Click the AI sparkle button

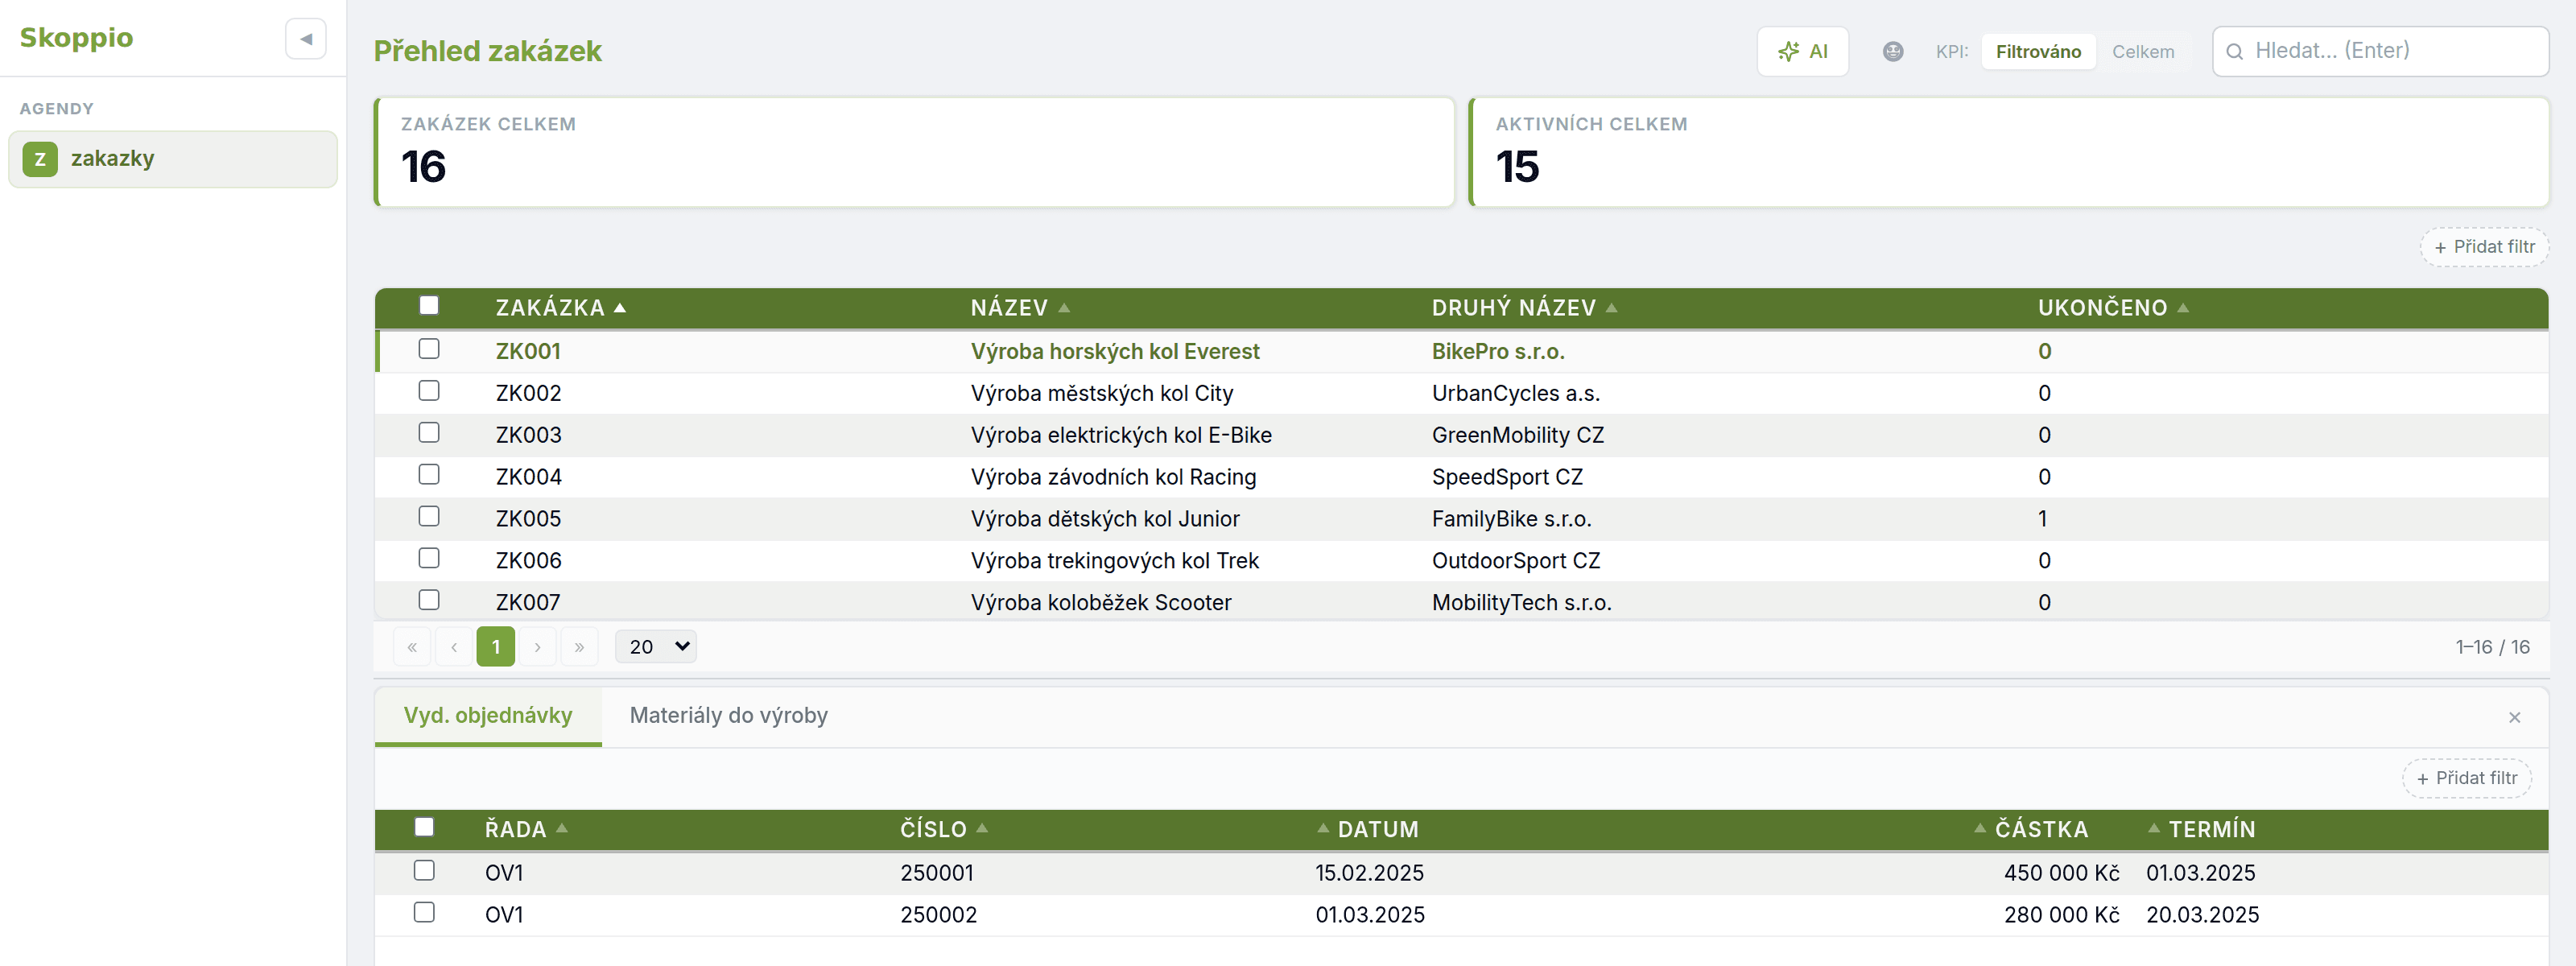click(x=1802, y=51)
